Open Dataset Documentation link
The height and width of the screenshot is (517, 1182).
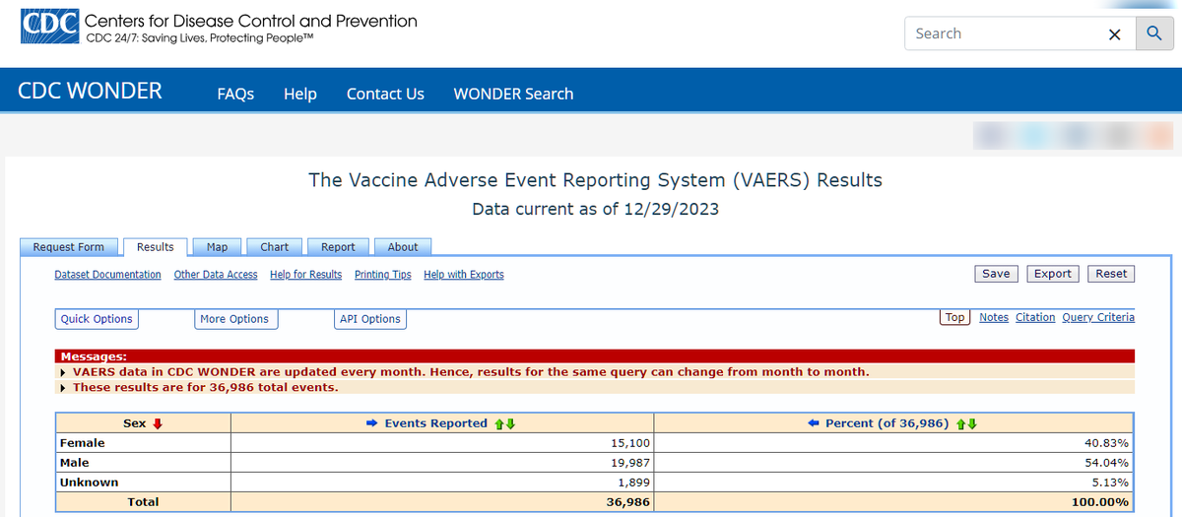(107, 275)
